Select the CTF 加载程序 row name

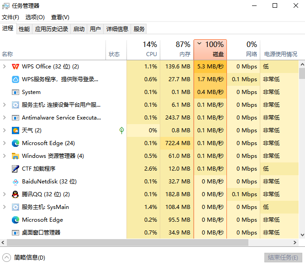[38, 169]
